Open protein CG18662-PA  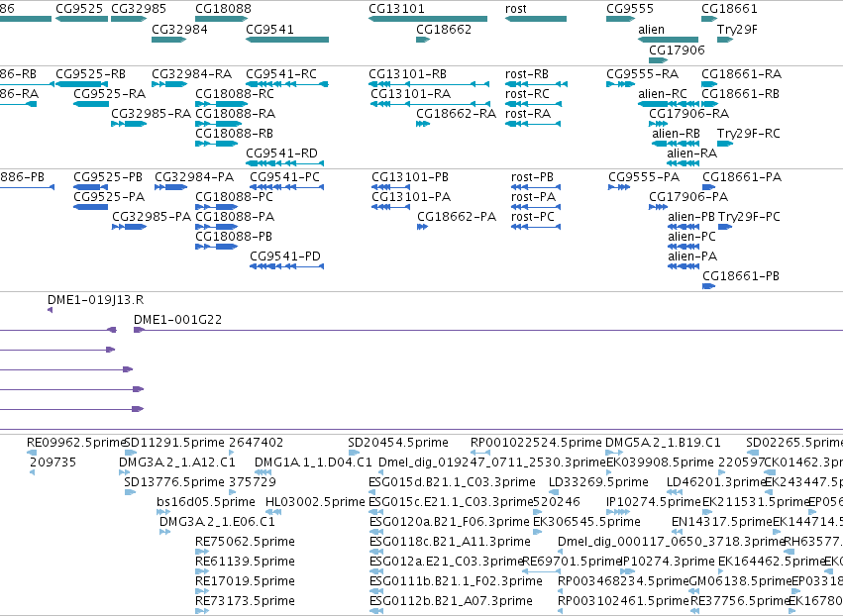457,217
